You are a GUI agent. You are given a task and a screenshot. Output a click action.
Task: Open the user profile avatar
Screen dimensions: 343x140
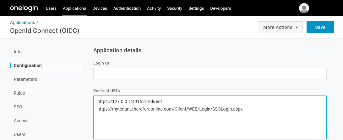click(304, 8)
